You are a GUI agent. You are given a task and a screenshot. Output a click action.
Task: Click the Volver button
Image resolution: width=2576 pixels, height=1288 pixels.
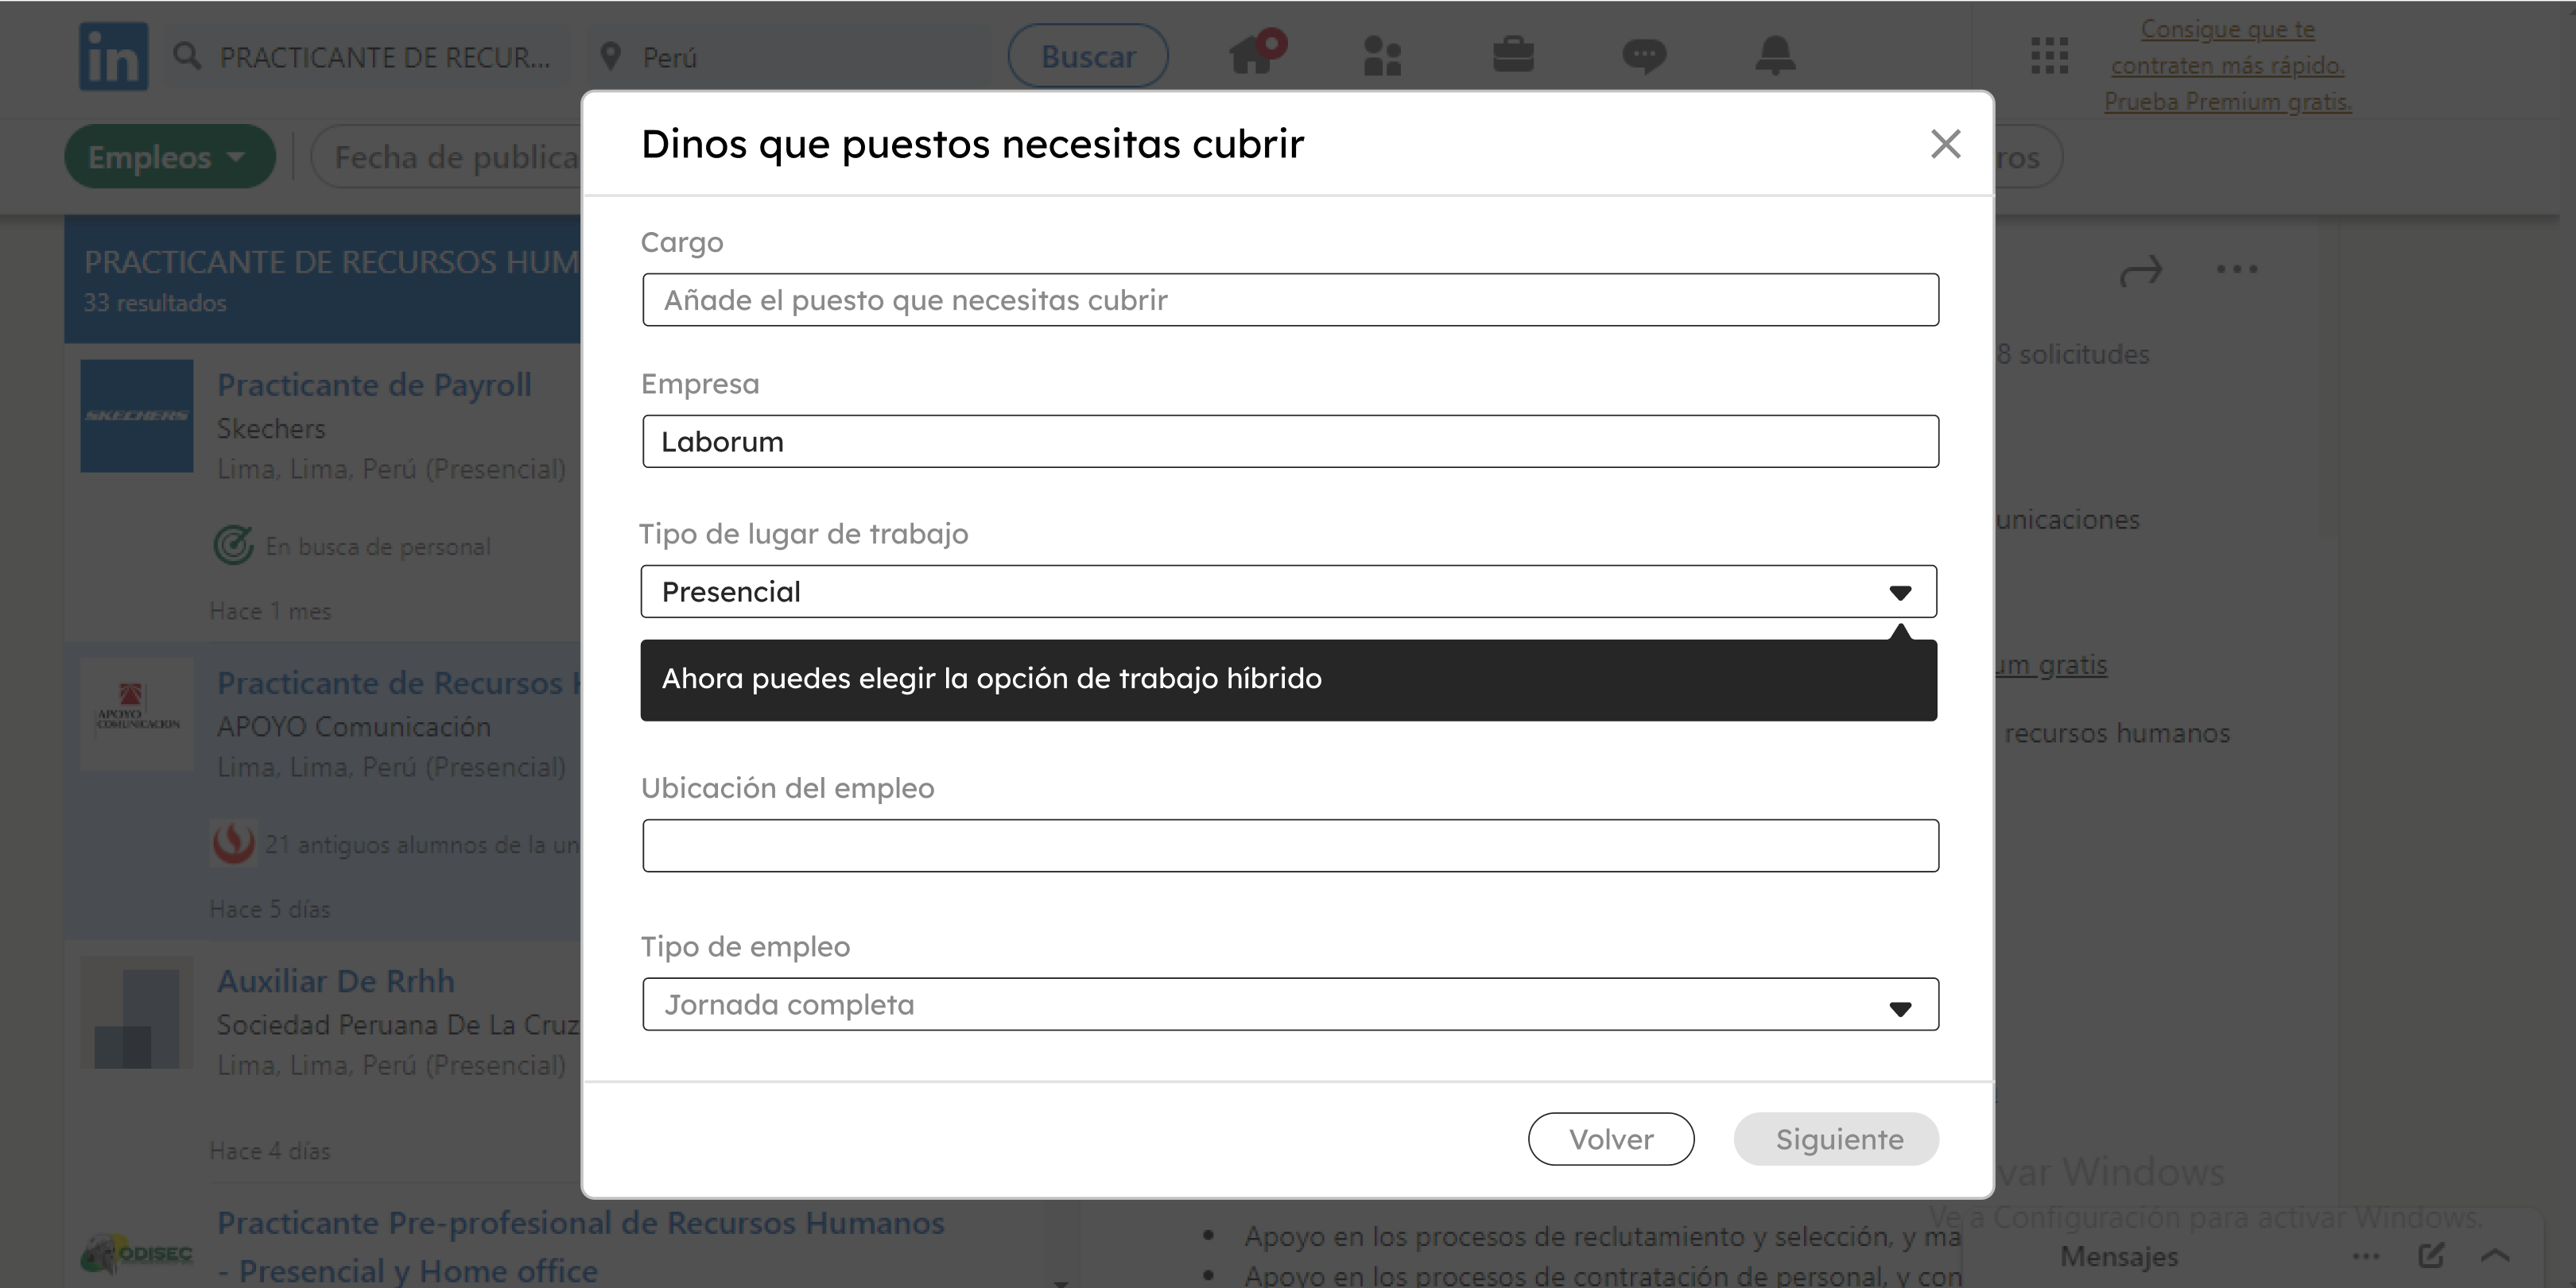(x=1610, y=1139)
